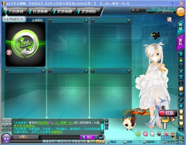
Task: Toggle the chat window lock icon
Action: pos(107,128)
